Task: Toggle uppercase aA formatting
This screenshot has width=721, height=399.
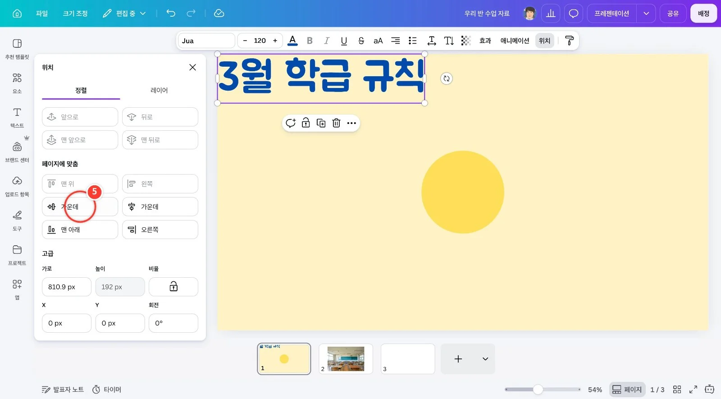Action: coord(378,41)
